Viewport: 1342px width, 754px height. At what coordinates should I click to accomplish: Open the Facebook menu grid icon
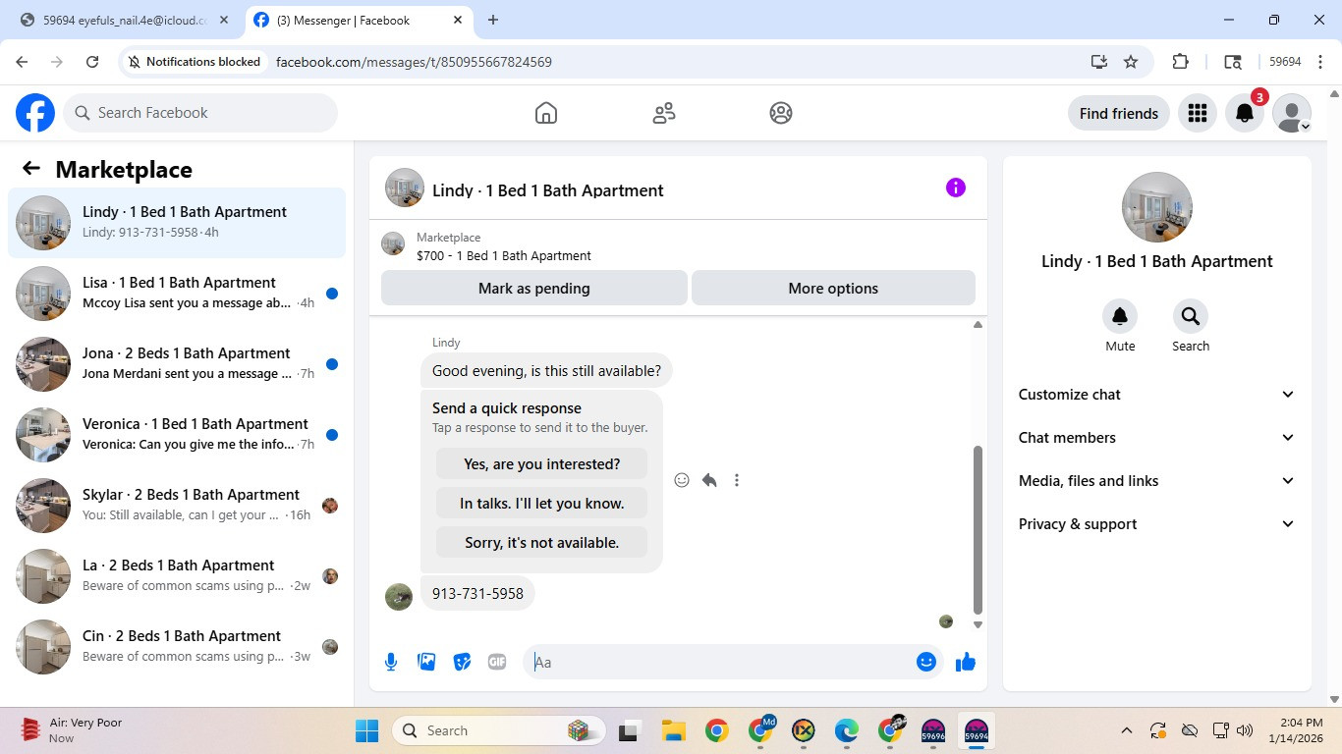click(1197, 113)
